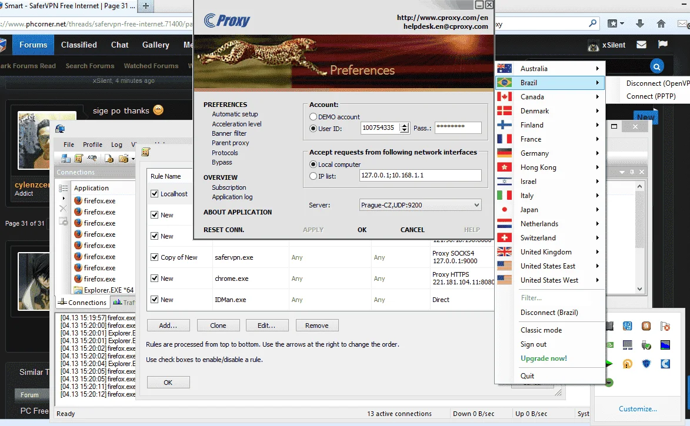The image size is (690, 426).
Task: Click the blue round forum search button
Action: click(656, 66)
